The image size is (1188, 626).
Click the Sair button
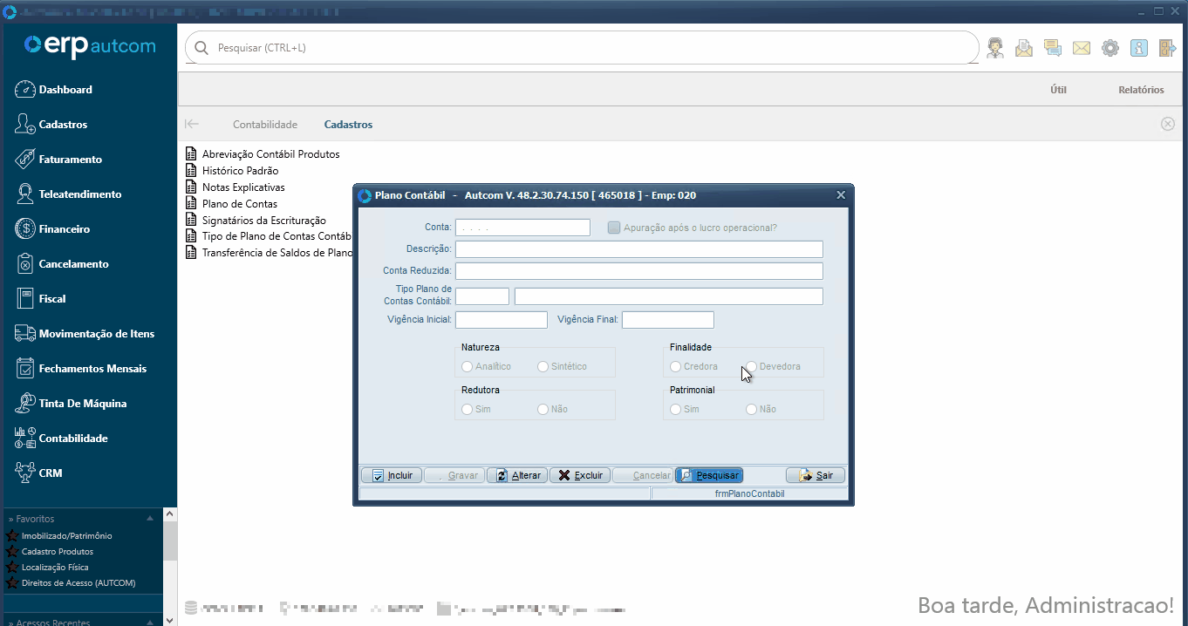tap(816, 475)
